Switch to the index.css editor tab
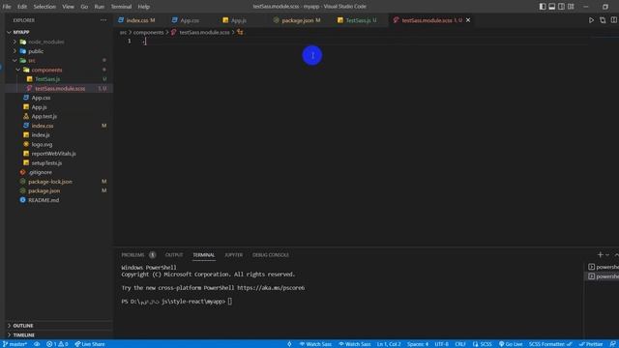The width and height of the screenshot is (619, 348). point(136,20)
